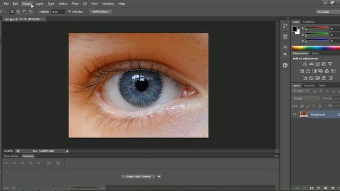Select the eye.jpg document tab
The width and height of the screenshot is (340, 191).
pyautogui.click(x=22, y=19)
